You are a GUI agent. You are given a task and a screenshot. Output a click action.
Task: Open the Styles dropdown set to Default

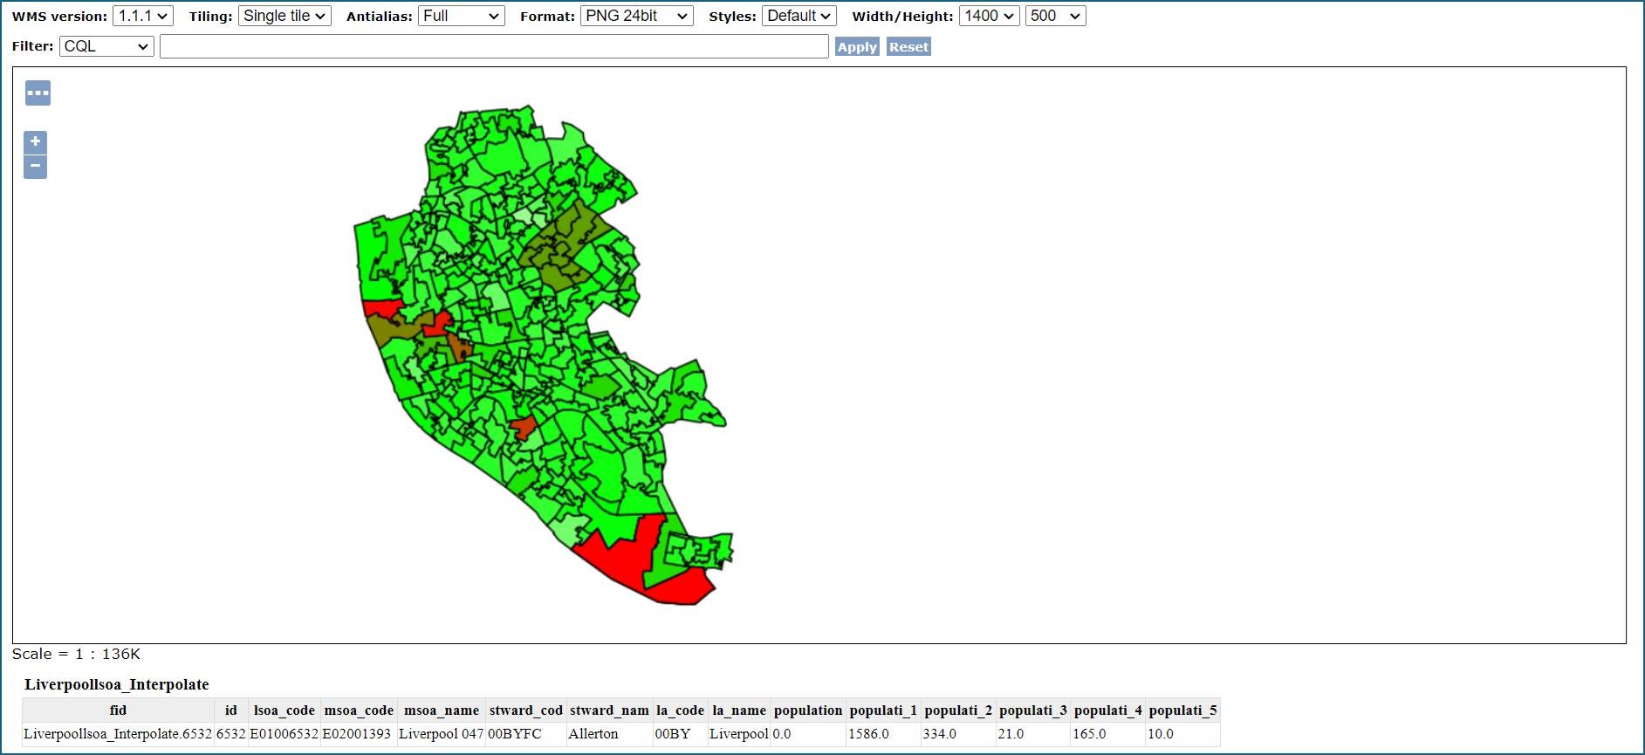(x=799, y=16)
